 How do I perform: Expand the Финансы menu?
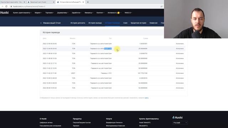tap(89, 13)
